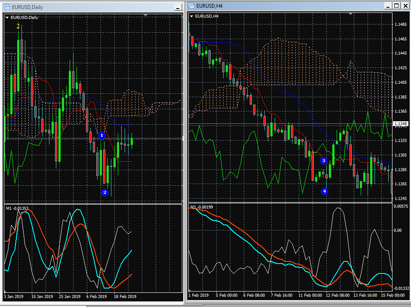Click the 11 Feb 00:00 time axis label
The image size is (411, 307).
click(310, 295)
